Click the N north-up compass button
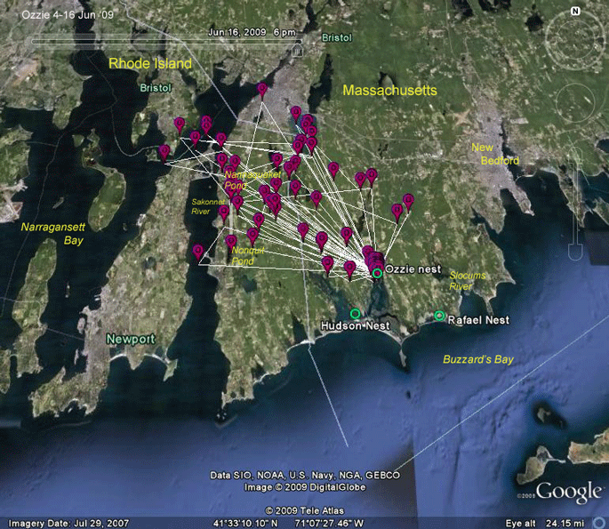This screenshot has width=609, height=529. tap(575, 12)
